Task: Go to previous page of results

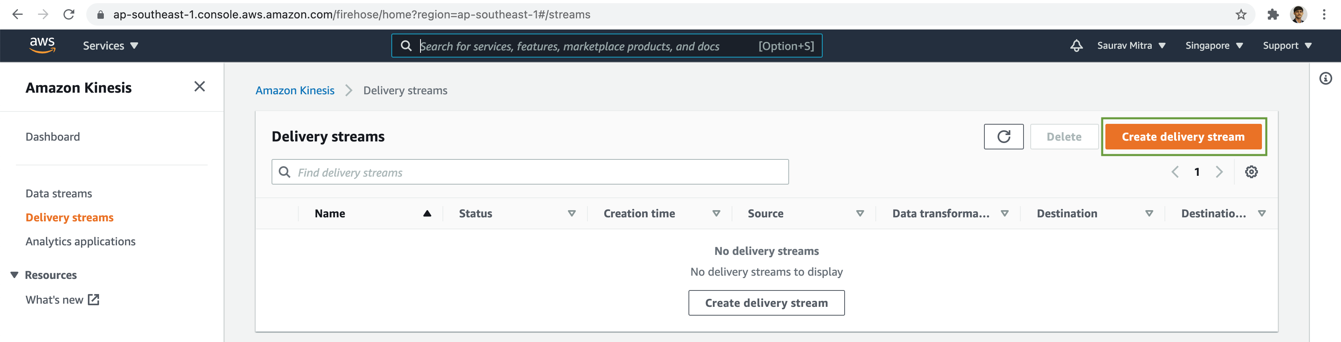Action: [x=1174, y=172]
